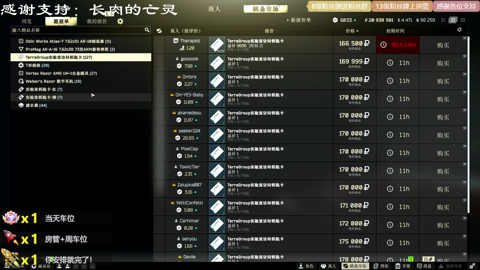Viewport: 480px width, 270px height.
Task: Switch to grid view mode
Action: [x=463, y=20]
